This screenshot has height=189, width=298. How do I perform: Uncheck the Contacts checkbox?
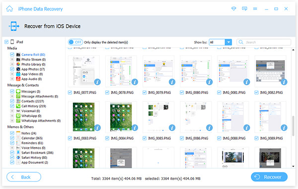(x=12, y=101)
